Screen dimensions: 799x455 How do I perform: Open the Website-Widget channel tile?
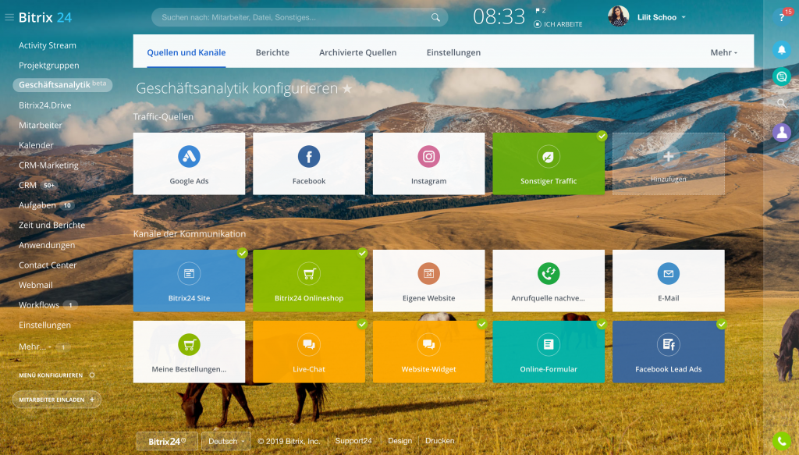click(428, 351)
